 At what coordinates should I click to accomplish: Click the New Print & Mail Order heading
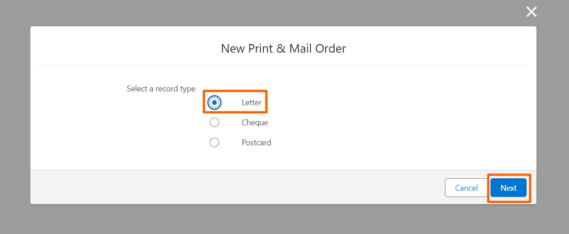coord(283,49)
